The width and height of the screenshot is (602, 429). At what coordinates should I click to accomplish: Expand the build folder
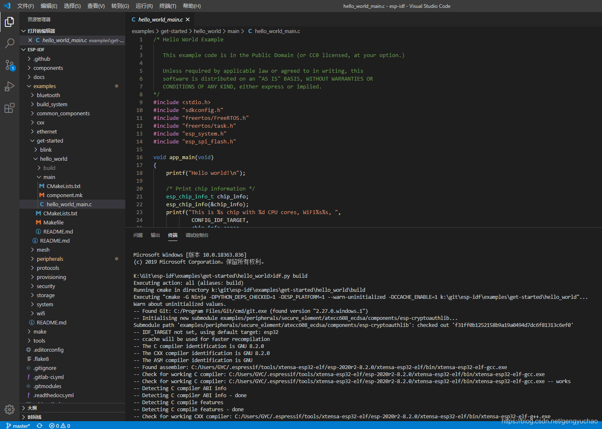tap(72, 168)
